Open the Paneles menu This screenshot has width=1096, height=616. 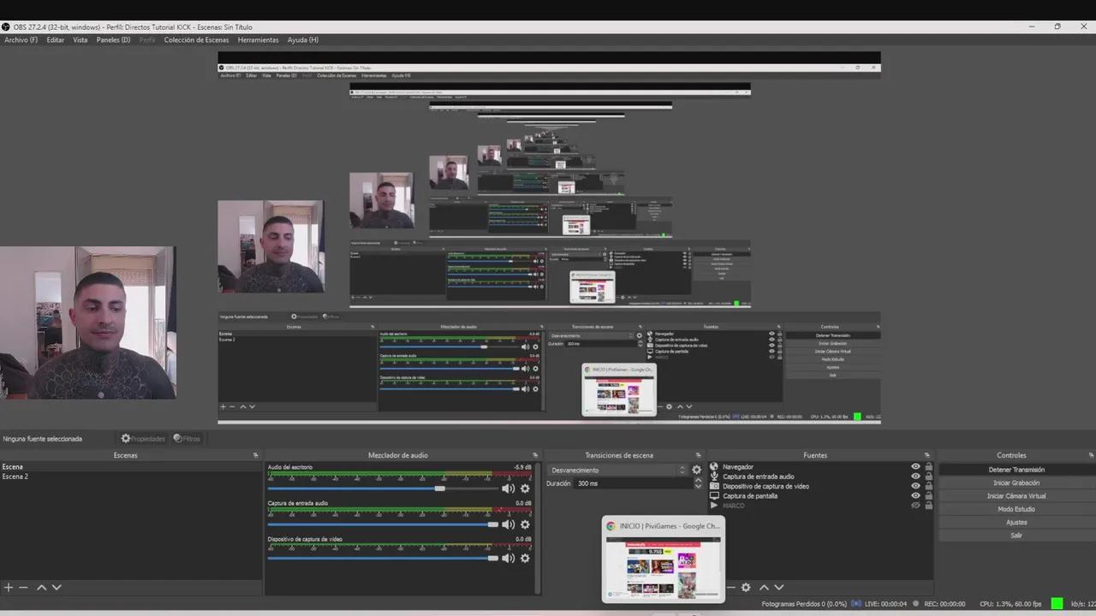click(x=113, y=40)
